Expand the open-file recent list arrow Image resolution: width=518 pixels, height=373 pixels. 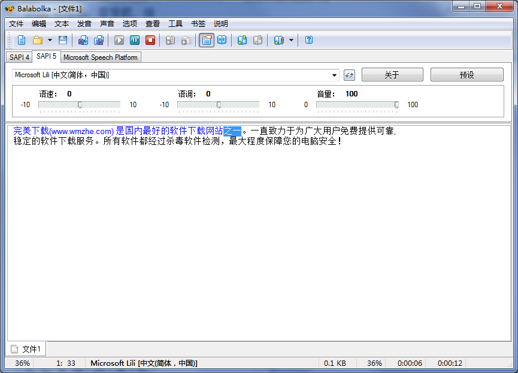pos(50,40)
